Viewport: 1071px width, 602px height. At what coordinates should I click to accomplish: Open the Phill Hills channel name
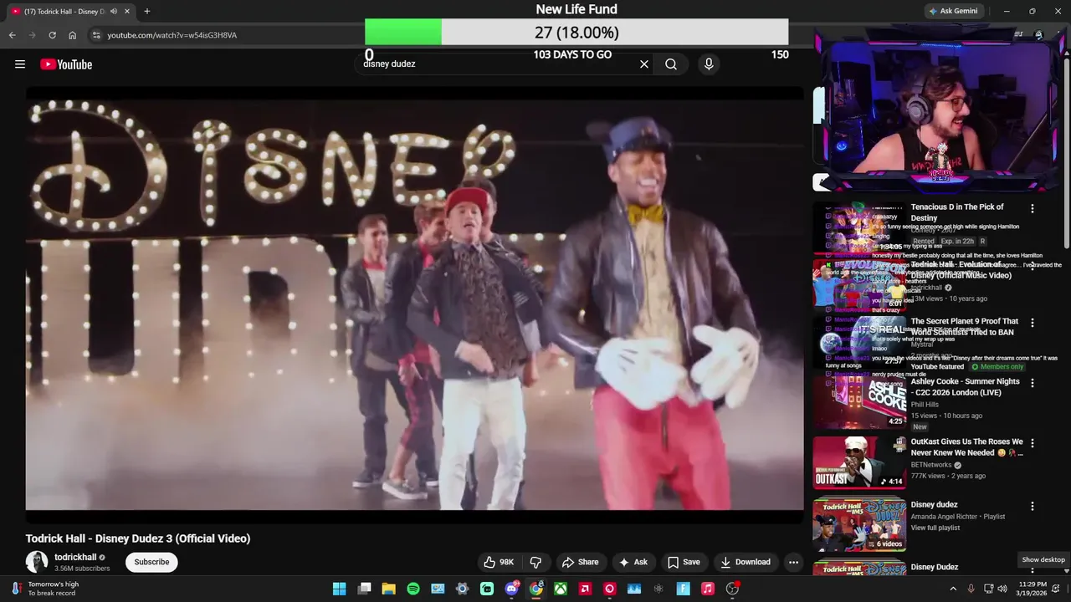[925, 405]
